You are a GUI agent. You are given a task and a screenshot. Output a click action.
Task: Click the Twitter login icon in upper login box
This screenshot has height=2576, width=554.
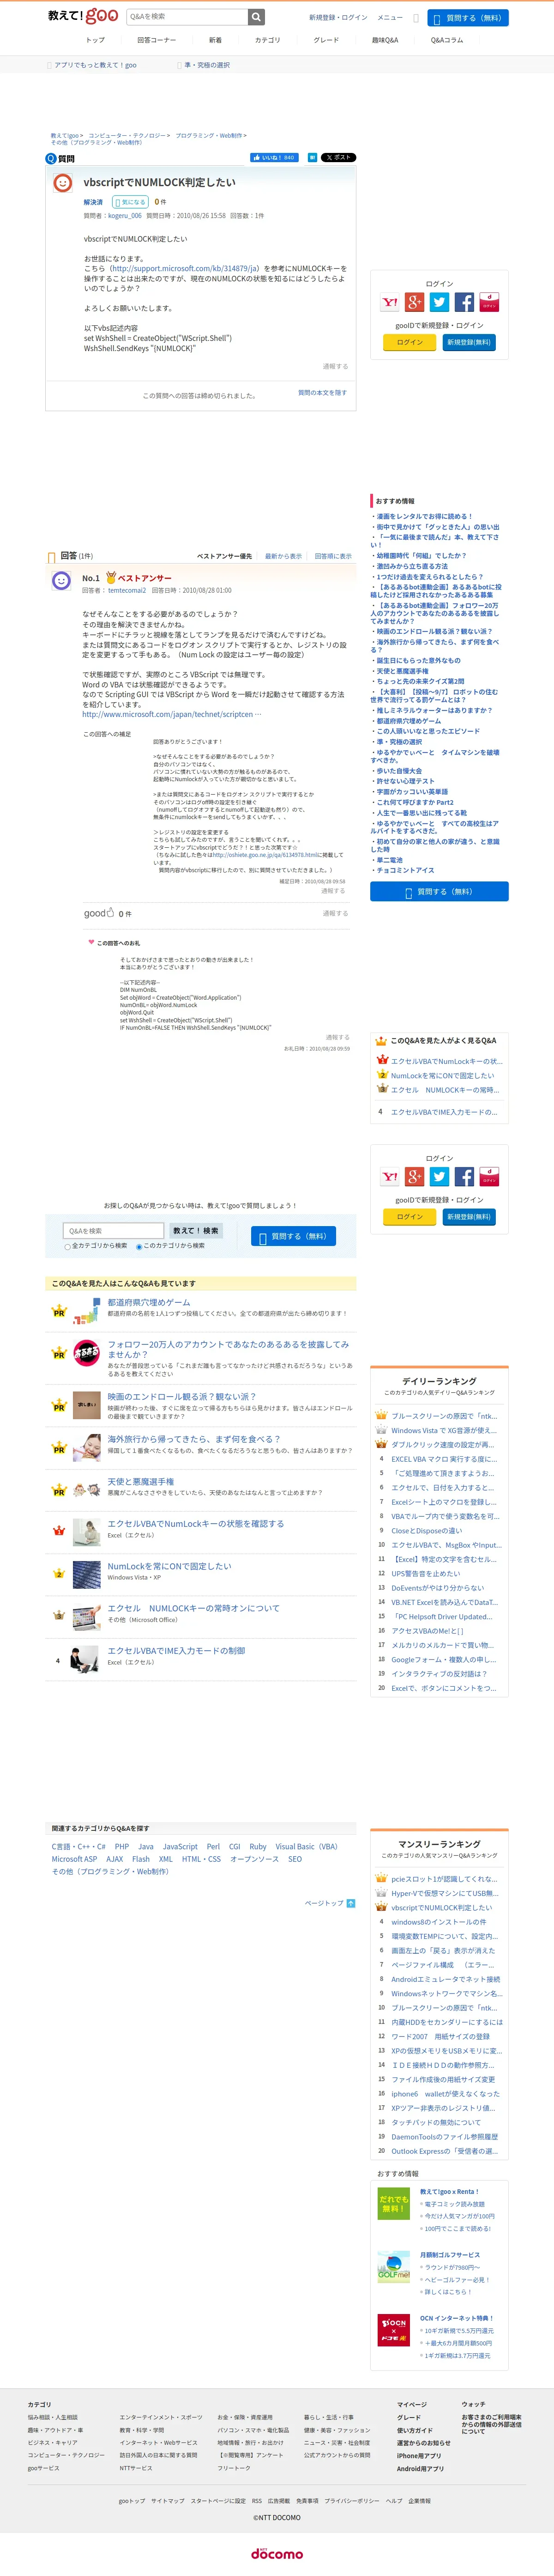pos(440,302)
